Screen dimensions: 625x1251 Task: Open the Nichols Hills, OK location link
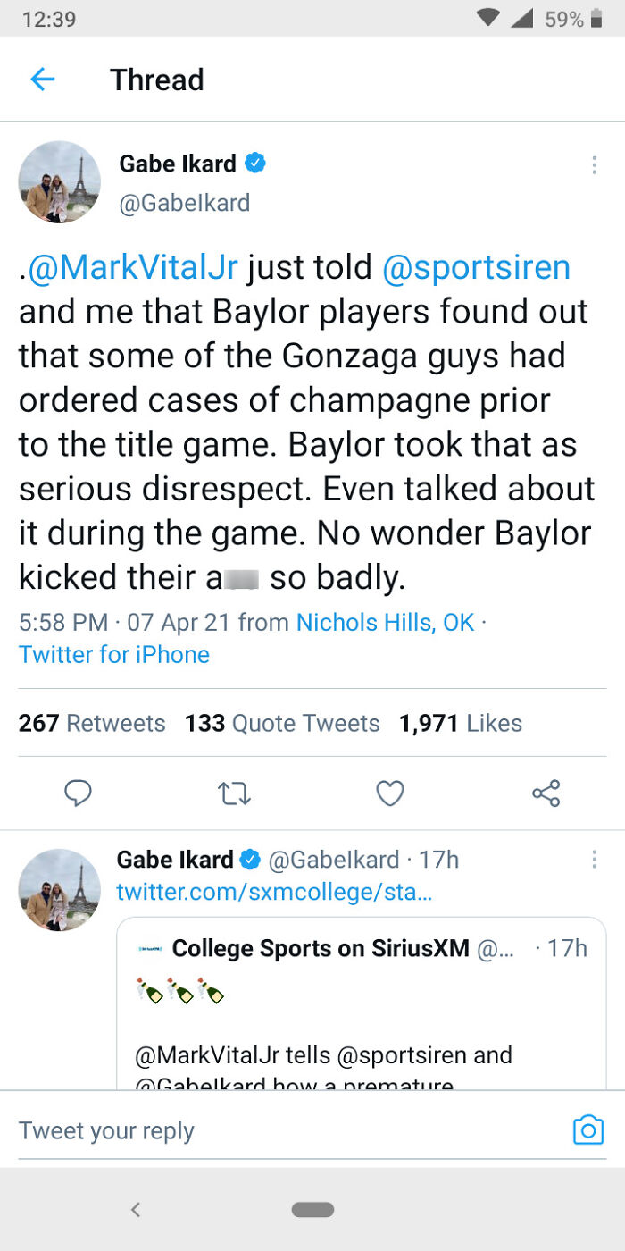click(385, 622)
